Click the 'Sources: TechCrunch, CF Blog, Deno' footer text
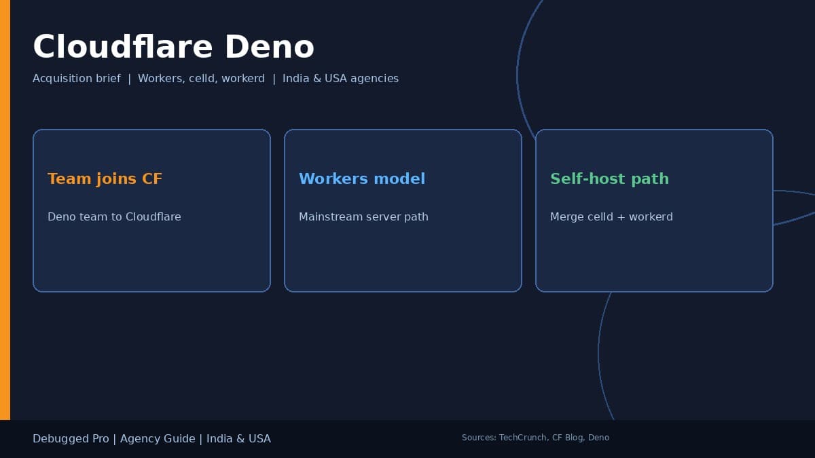This screenshot has width=815, height=458. 535,438
